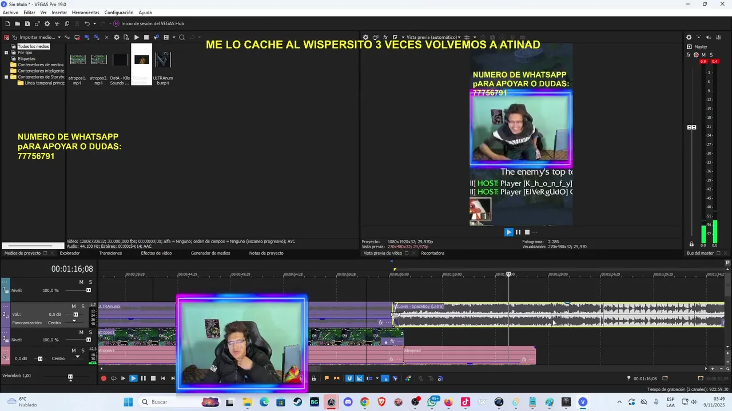Solo video track 1
The height and width of the screenshot is (411, 732).
(90, 282)
